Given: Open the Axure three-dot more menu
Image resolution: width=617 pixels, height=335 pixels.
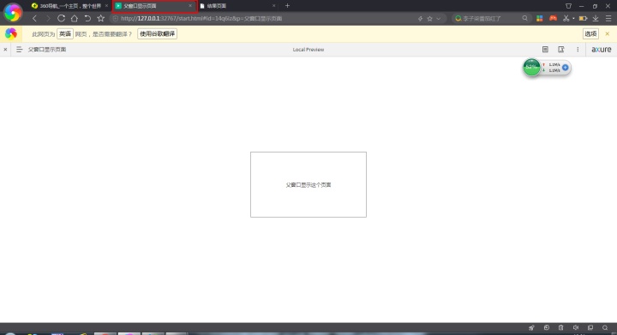Looking at the screenshot, I should (x=578, y=50).
